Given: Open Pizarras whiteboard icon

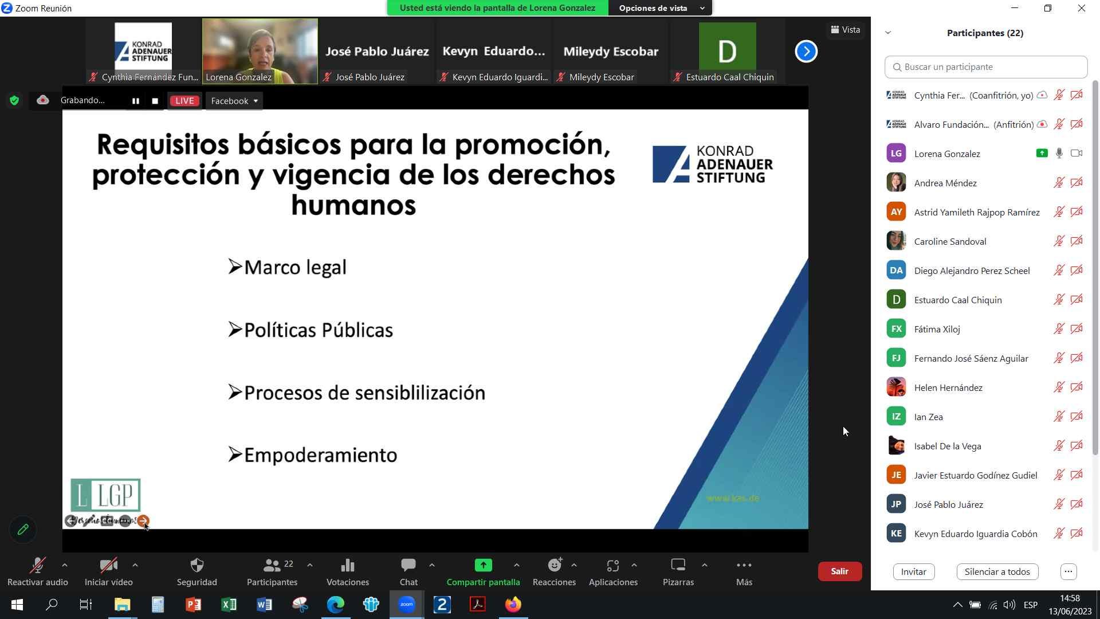Looking at the screenshot, I should (x=678, y=566).
